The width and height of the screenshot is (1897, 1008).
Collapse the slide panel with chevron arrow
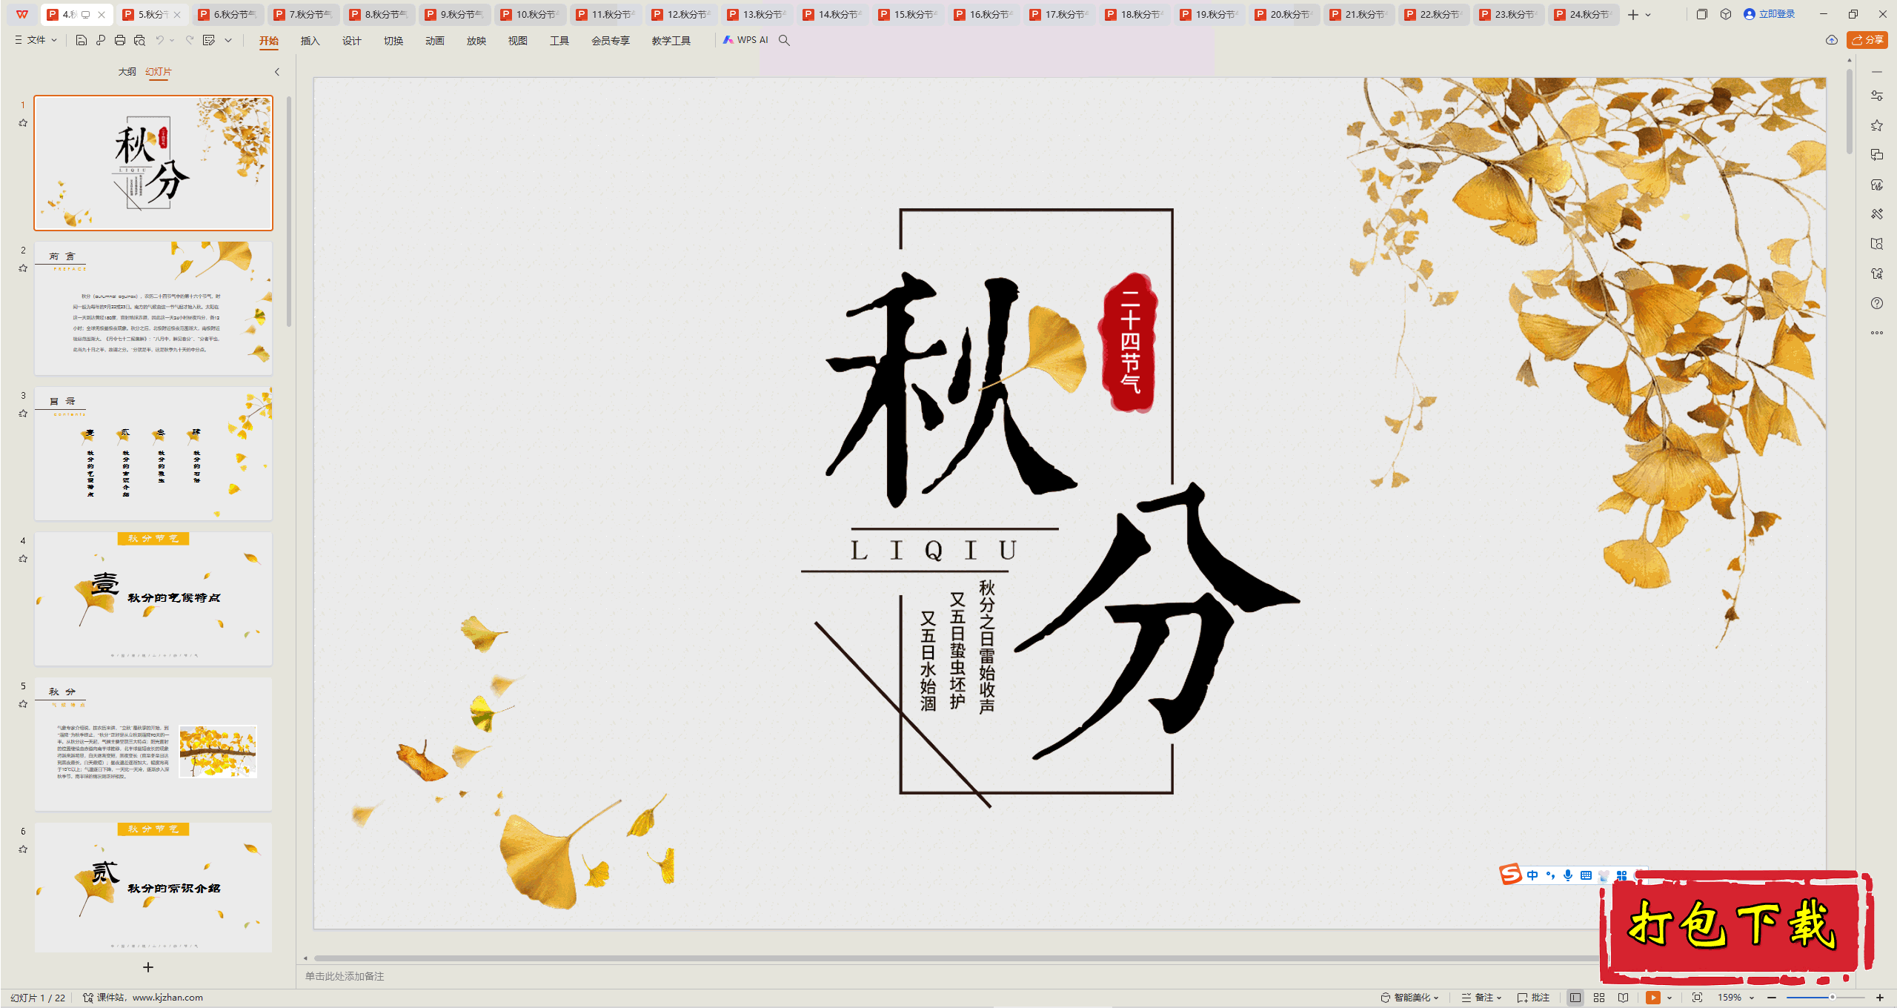[277, 72]
